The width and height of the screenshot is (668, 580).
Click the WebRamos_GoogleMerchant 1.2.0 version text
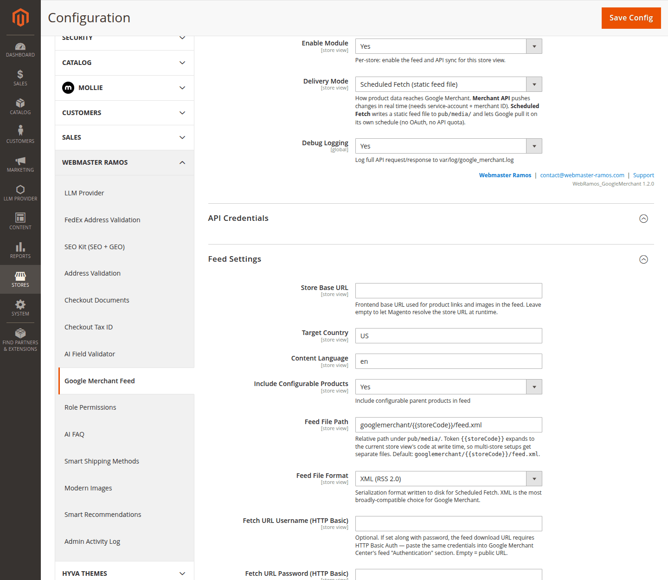point(613,184)
